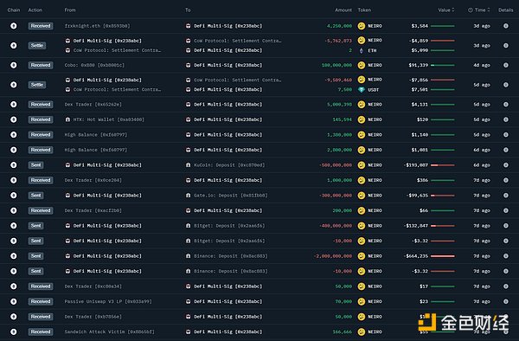
Task: Click the From column header
Action: [x=70, y=10]
